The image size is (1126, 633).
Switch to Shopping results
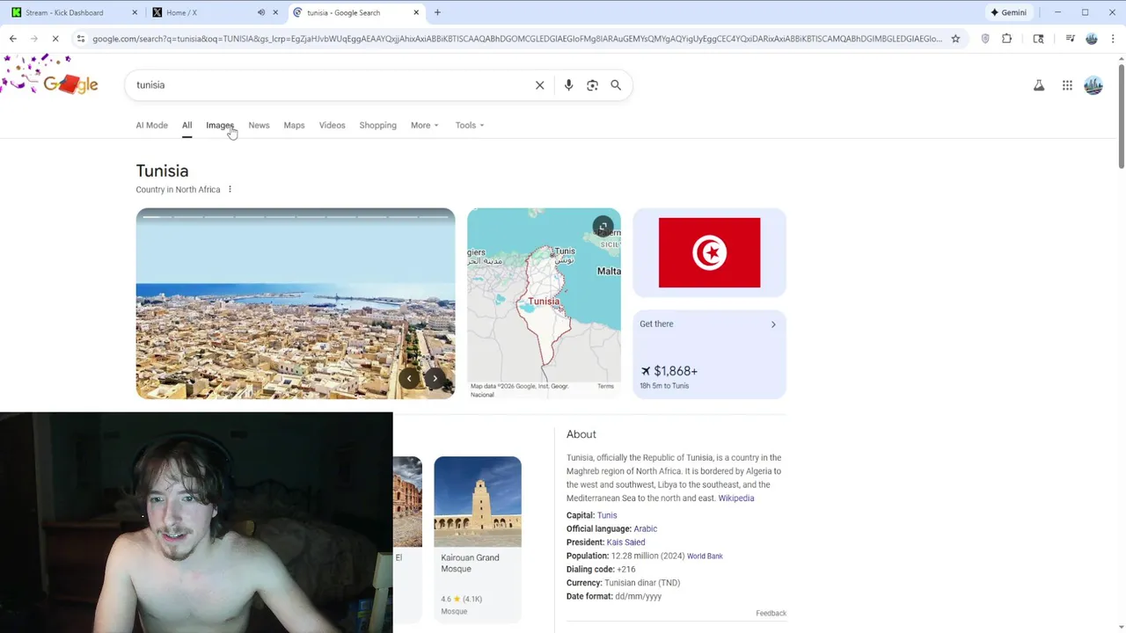click(x=377, y=125)
